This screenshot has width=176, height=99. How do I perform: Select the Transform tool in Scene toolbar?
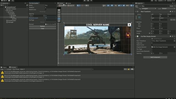click(59, 21)
